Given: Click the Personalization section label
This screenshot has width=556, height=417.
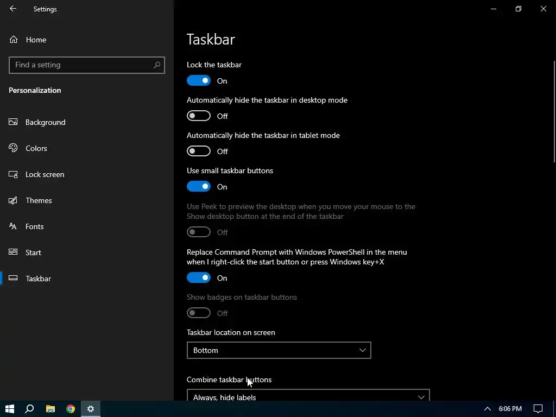Looking at the screenshot, I should 35,90.
